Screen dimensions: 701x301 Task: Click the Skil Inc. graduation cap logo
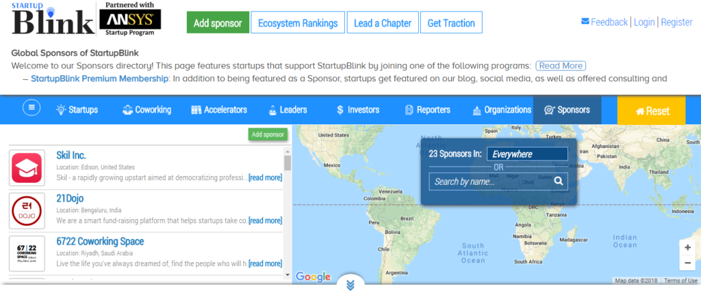coord(27,168)
